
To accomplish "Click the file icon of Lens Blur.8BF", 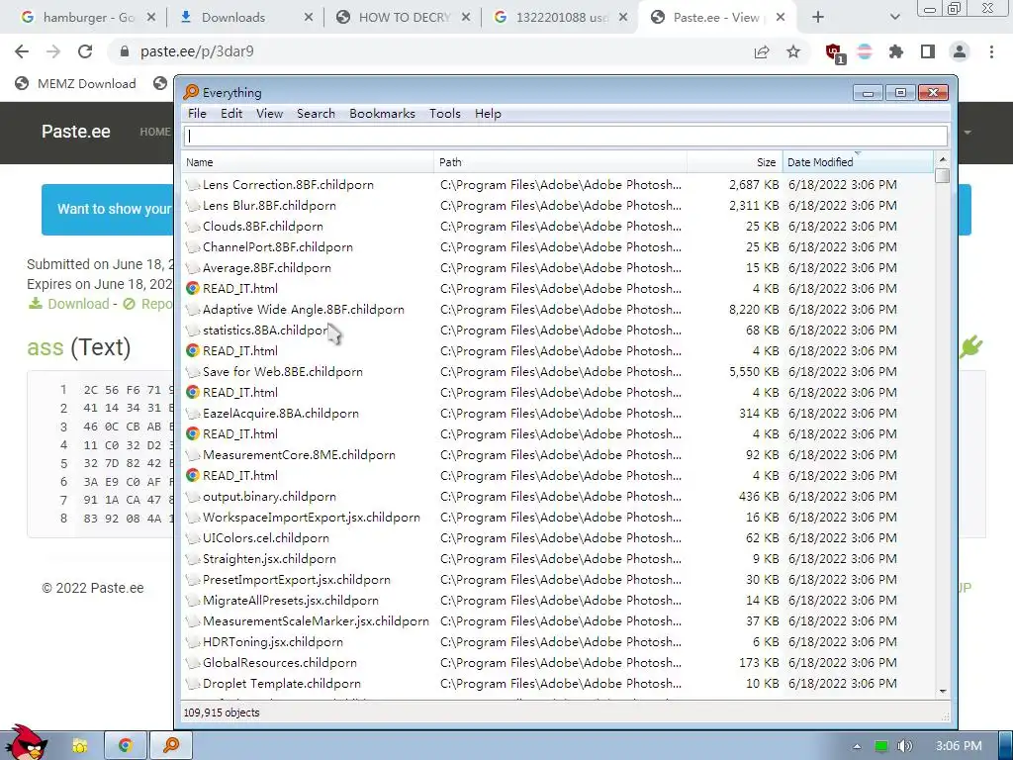I will pos(193,206).
